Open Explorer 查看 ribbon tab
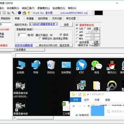The height and width of the screenshot is (124, 124). 107,100
